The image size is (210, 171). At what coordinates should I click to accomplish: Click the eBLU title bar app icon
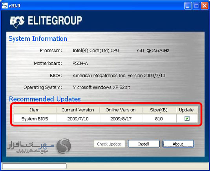coord(5,5)
